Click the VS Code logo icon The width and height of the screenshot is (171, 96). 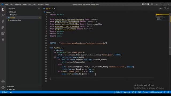coord(2,5)
